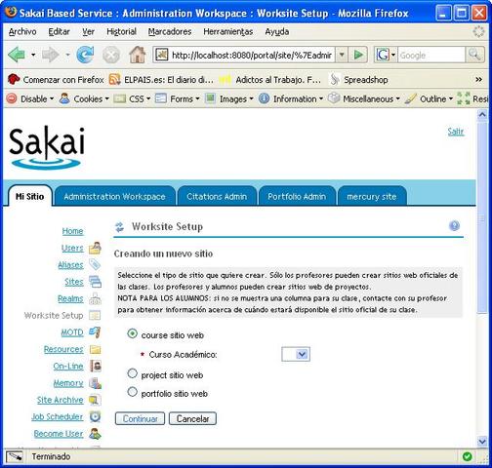
Task: Open the back button history dropdown
Action: (33, 55)
